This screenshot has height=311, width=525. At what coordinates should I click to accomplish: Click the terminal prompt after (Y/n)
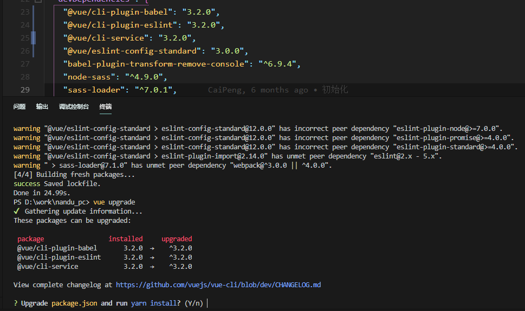click(x=208, y=303)
